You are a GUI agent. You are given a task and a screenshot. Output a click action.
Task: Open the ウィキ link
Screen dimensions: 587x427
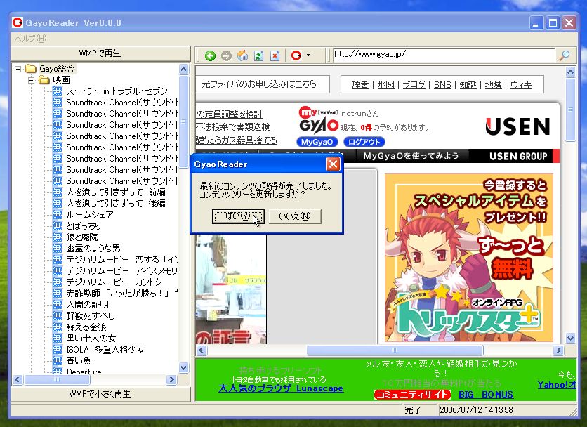521,85
